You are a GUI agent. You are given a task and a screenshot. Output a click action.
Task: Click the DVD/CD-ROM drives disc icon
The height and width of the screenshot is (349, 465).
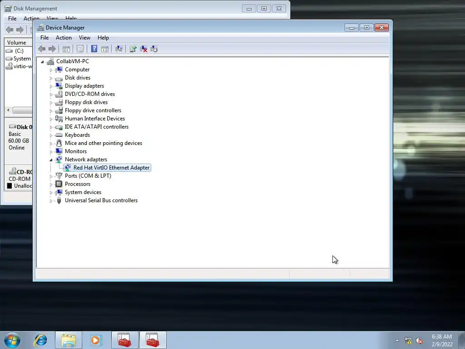[59, 94]
